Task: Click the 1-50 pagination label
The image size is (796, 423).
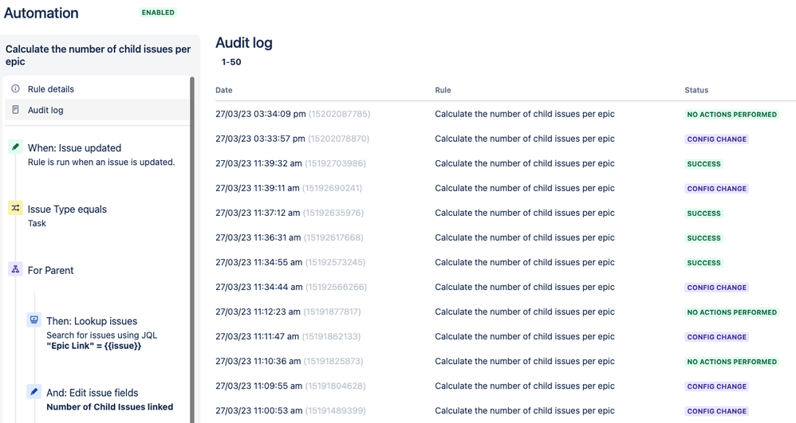Action: tap(231, 62)
